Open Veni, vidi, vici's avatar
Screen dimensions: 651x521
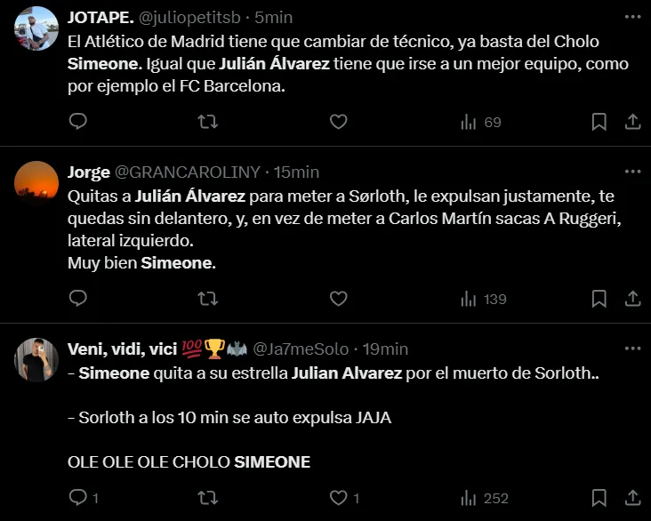click(x=37, y=360)
